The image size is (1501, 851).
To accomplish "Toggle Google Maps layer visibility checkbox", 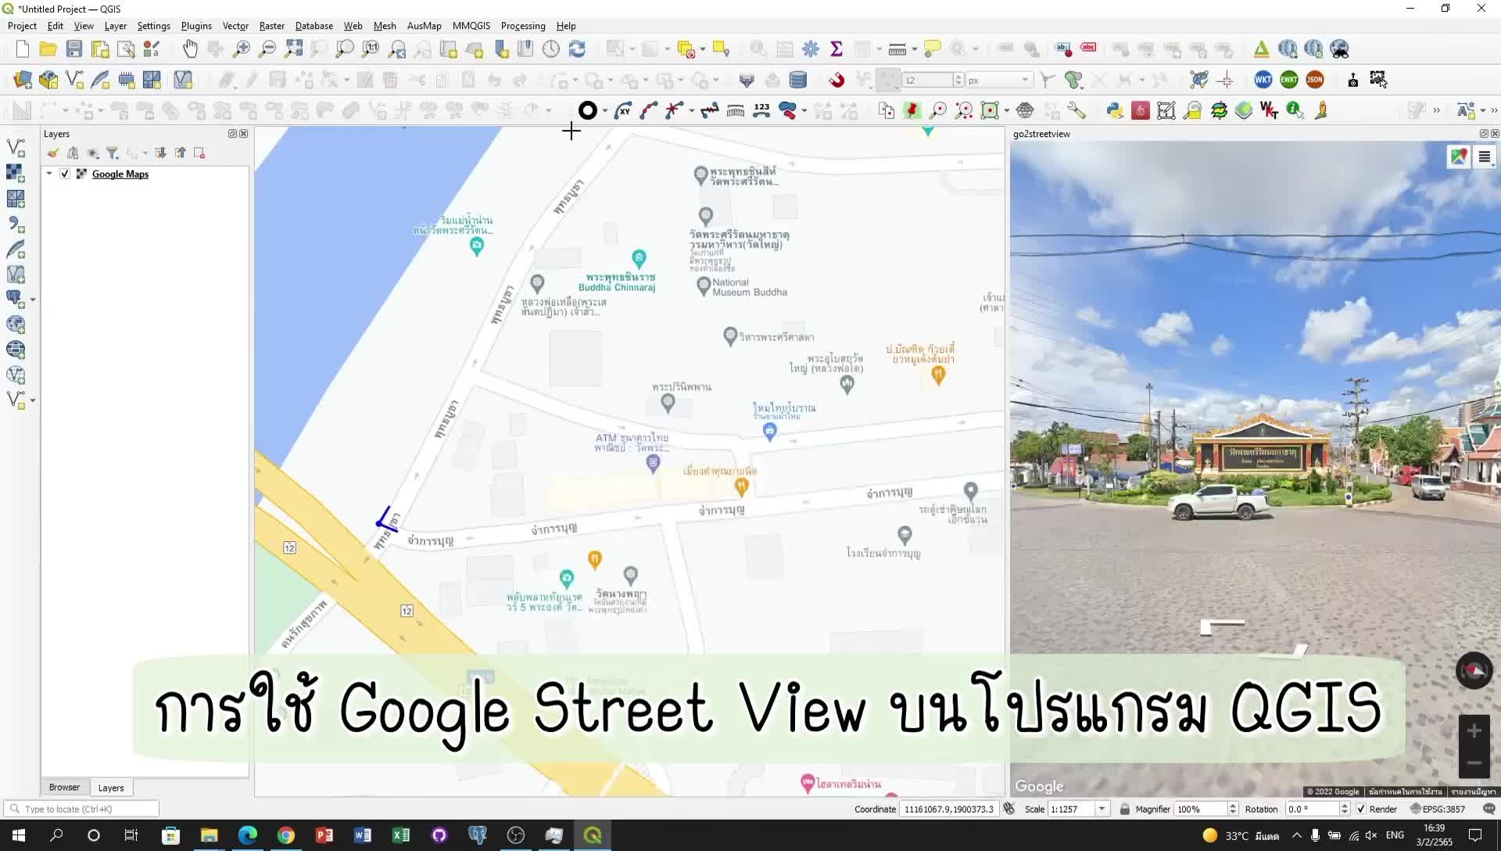I will click(x=65, y=174).
